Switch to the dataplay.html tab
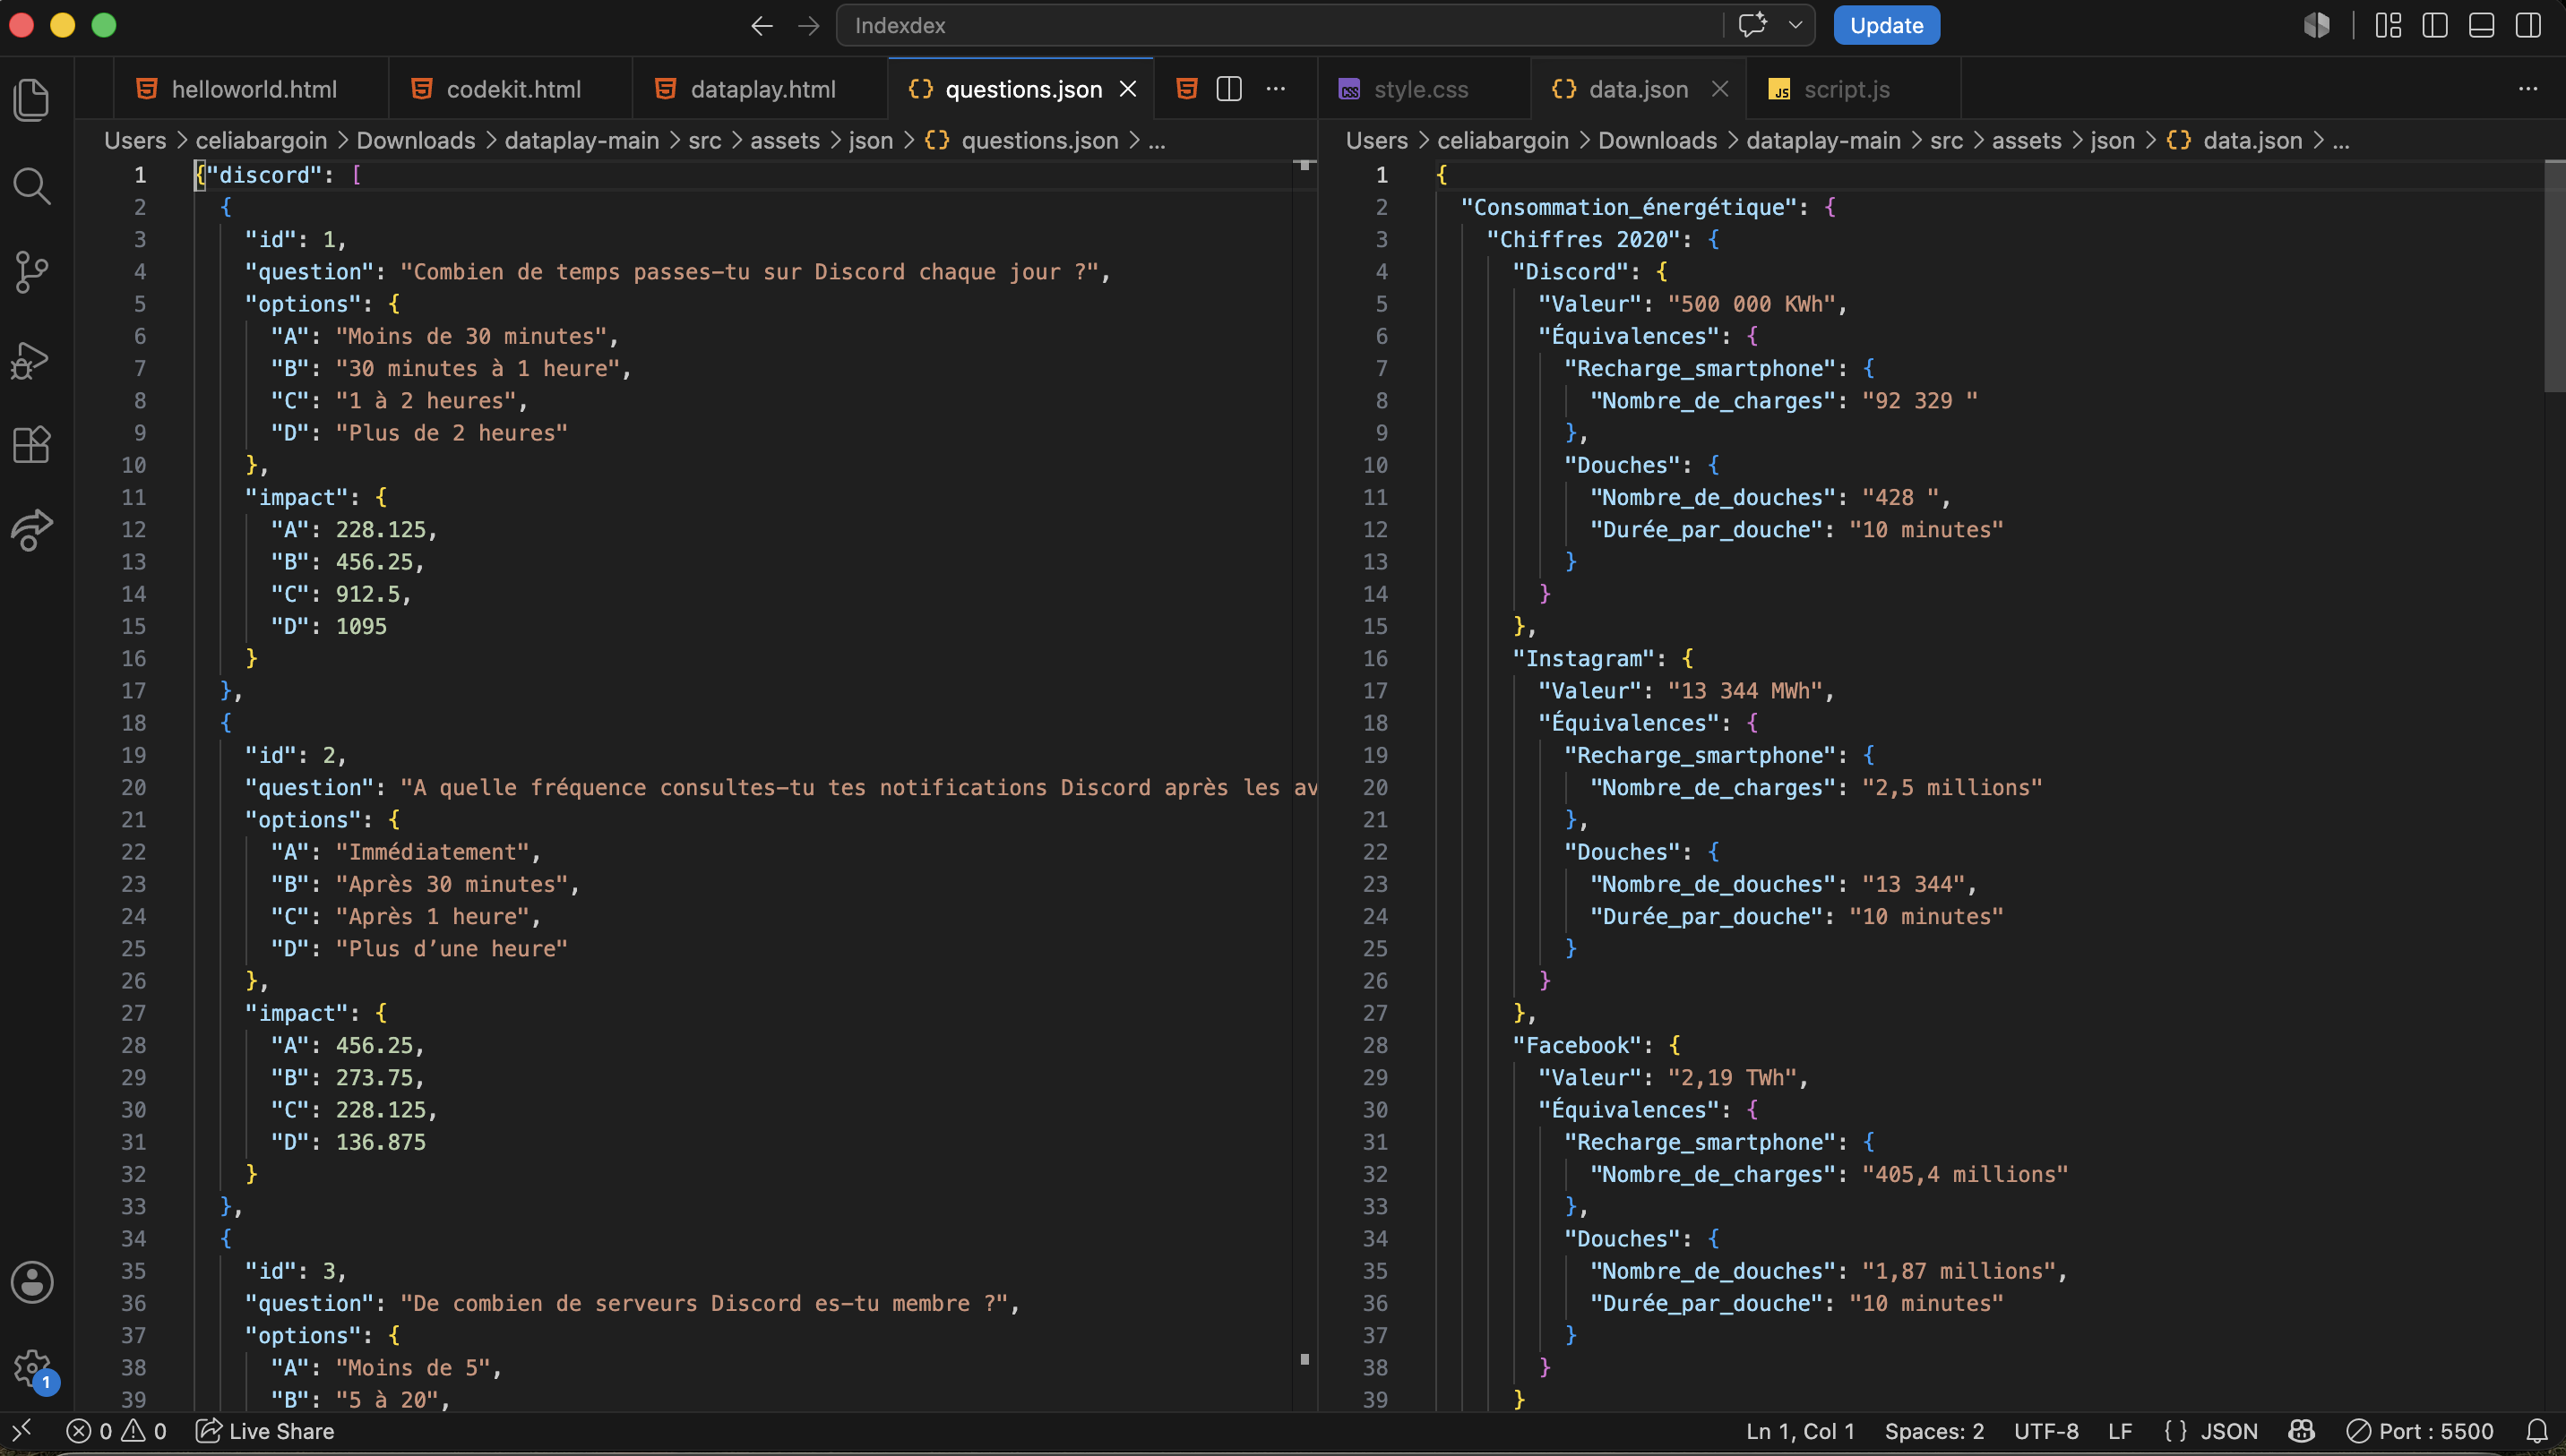This screenshot has height=1456, width=2566. pos(759,89)
